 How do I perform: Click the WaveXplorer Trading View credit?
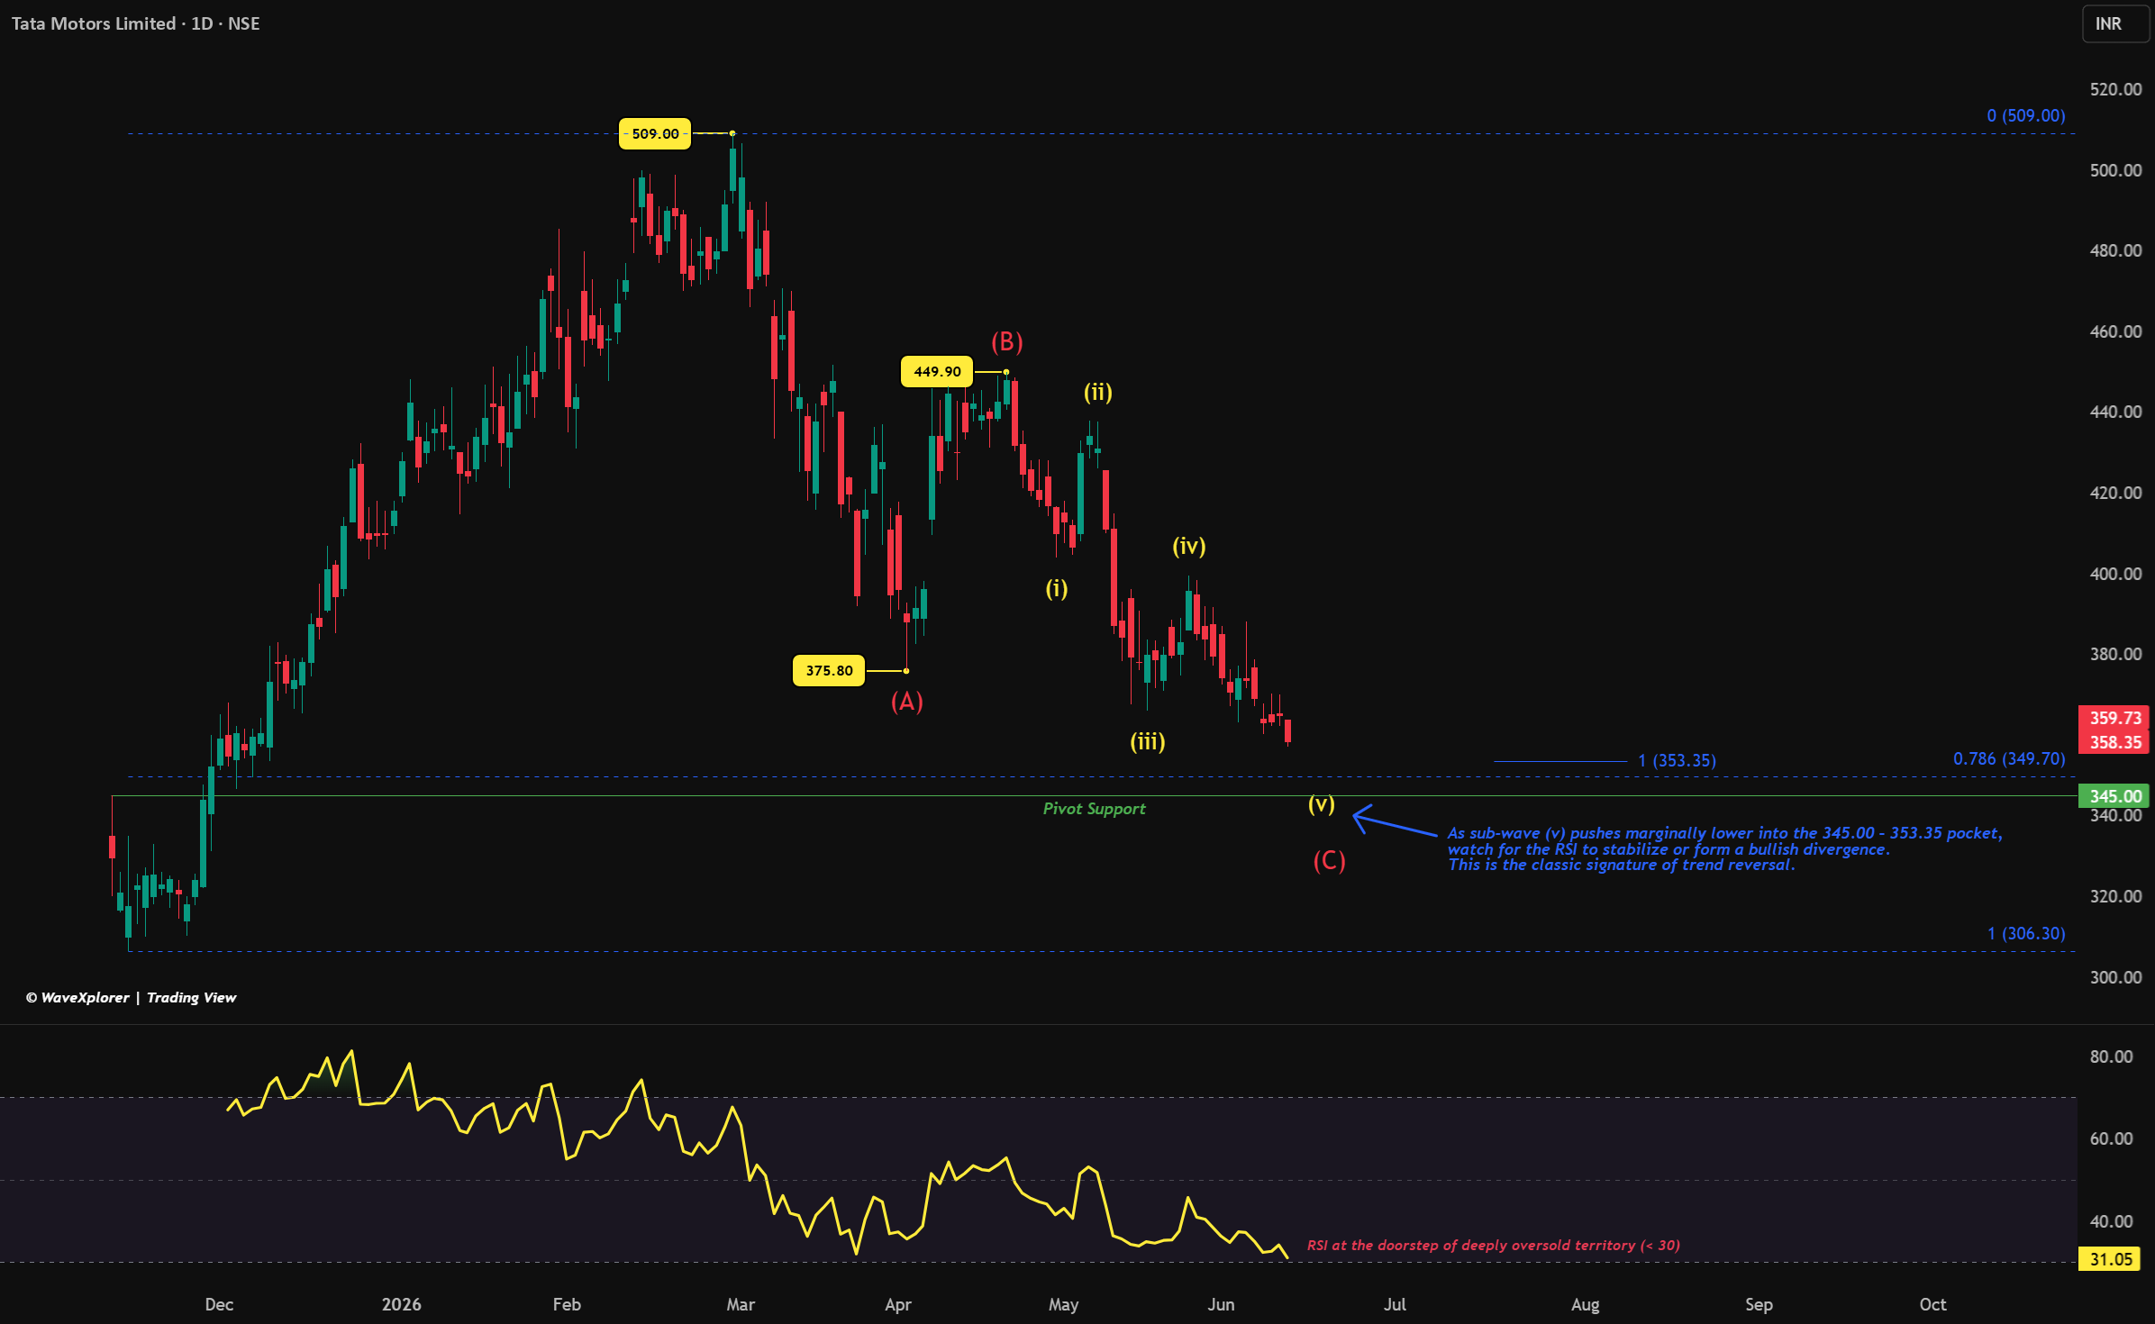click(131, 997)
